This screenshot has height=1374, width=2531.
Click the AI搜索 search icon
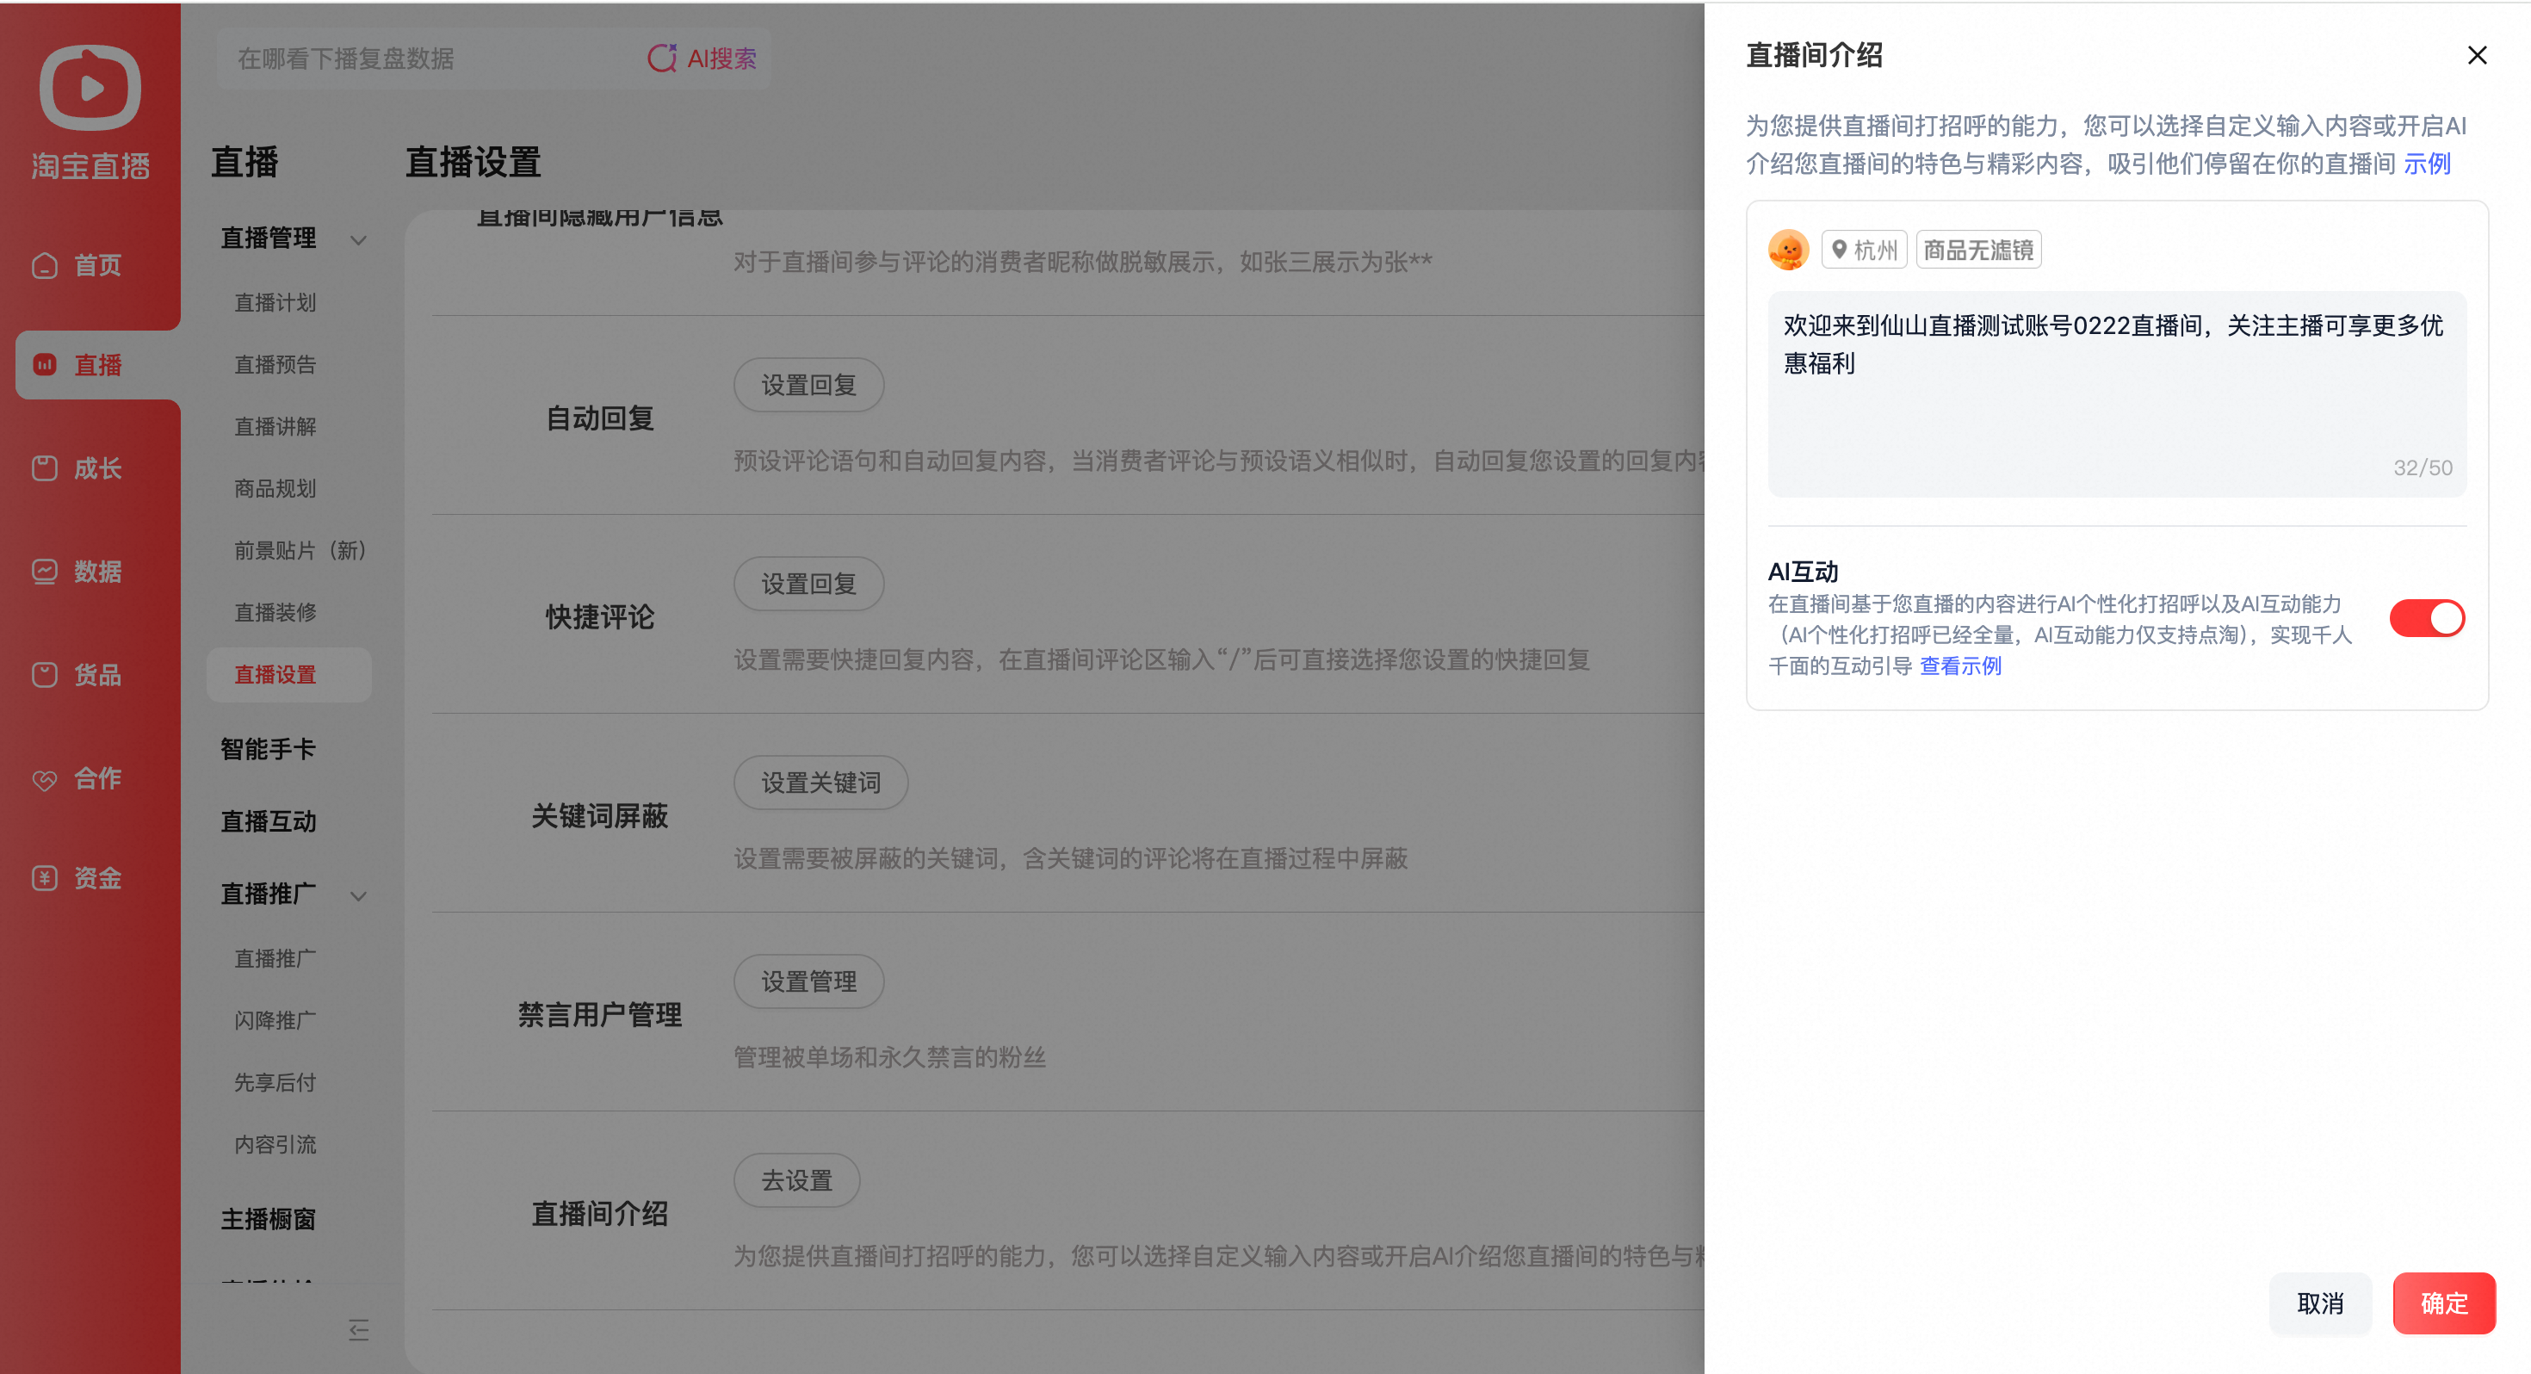(x=662, y=58)
